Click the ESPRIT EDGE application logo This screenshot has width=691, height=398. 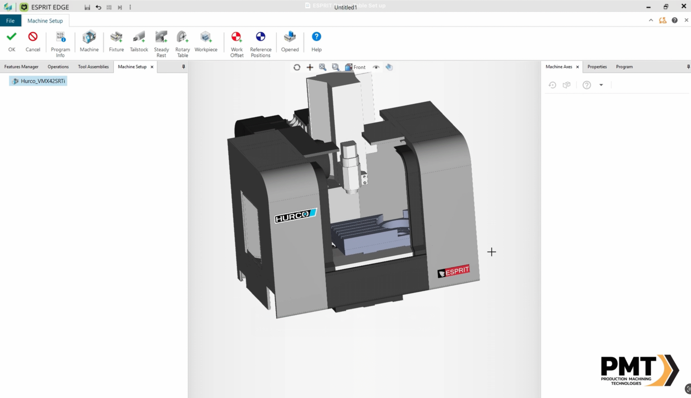click(24, 7)
